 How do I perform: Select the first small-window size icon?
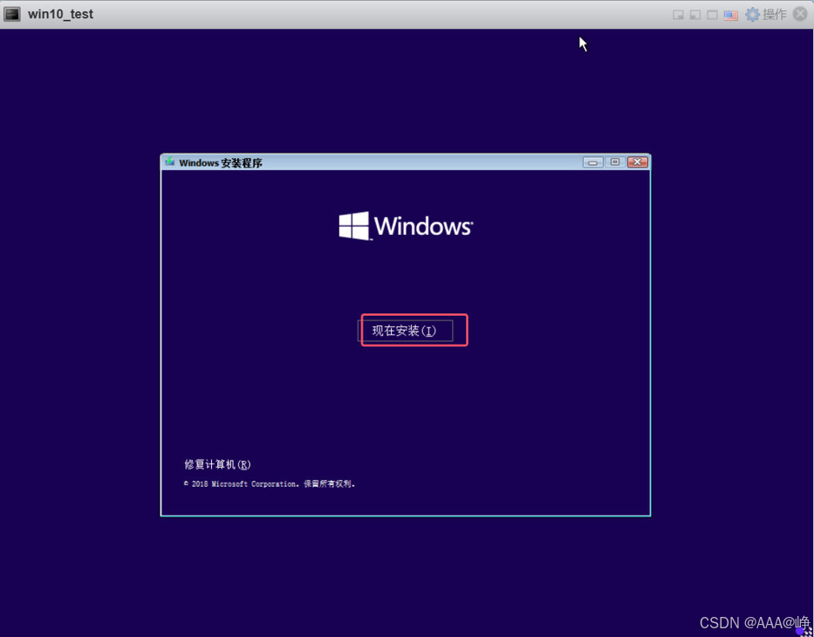pos(678,15)
